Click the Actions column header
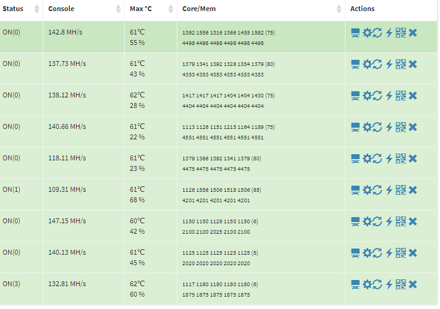 [362, 9]
